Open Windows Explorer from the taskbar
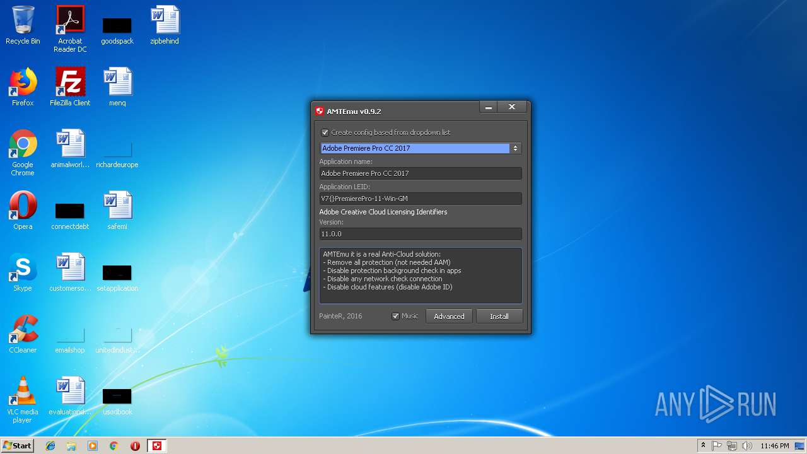The height and width of the screenshot is (454, 807). (x=71, y=446)
